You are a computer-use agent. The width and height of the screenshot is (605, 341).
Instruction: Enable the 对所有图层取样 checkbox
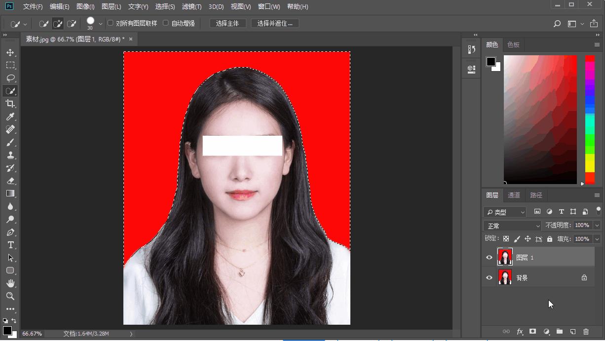point(110,23)
